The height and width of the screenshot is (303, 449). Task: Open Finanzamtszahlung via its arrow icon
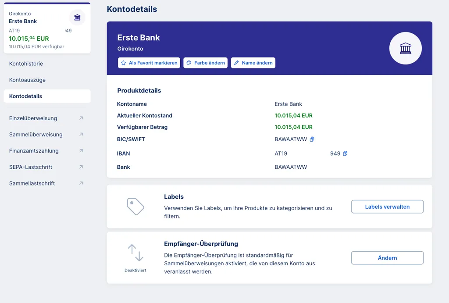point(81,151)
